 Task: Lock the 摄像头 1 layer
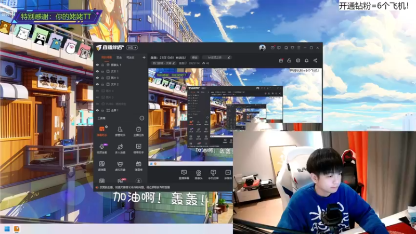(x=102, y=64)
